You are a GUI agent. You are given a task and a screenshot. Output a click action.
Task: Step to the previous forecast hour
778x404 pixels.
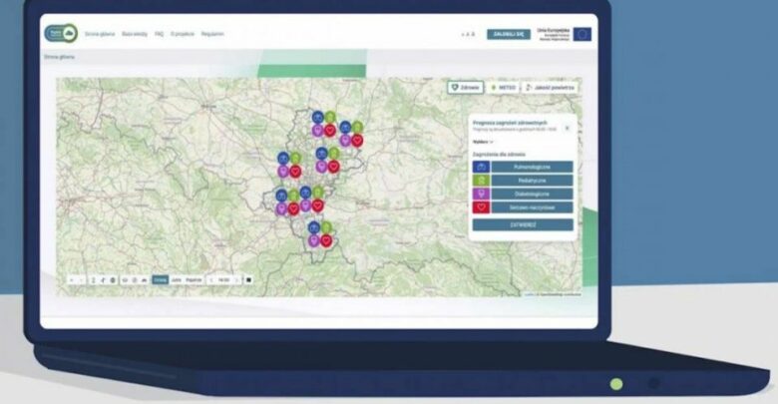(211, 280)
